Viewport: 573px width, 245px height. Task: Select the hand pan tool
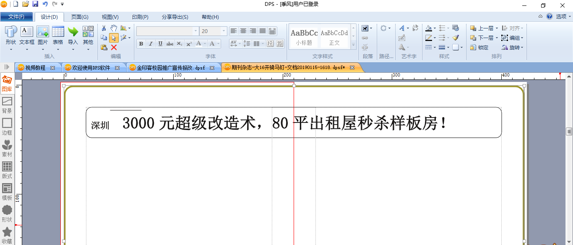click(114, 28)
